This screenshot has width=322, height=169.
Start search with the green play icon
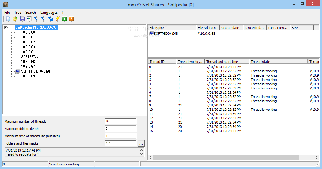tap(64, 19)
